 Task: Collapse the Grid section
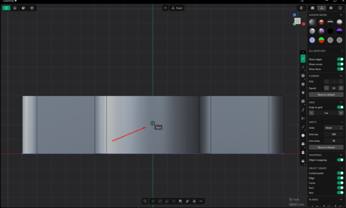(341, 103)
